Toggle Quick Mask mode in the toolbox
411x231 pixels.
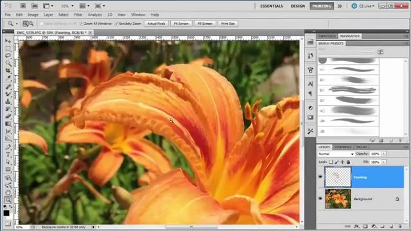coord(8,224)
